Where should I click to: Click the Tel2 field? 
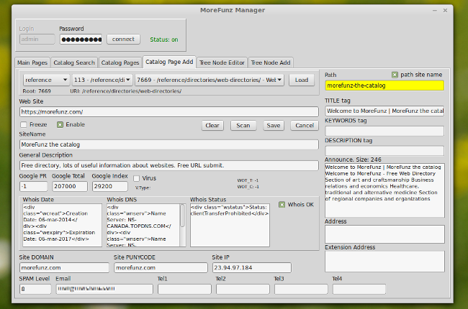pyautogui.click(x=243, y=289)
